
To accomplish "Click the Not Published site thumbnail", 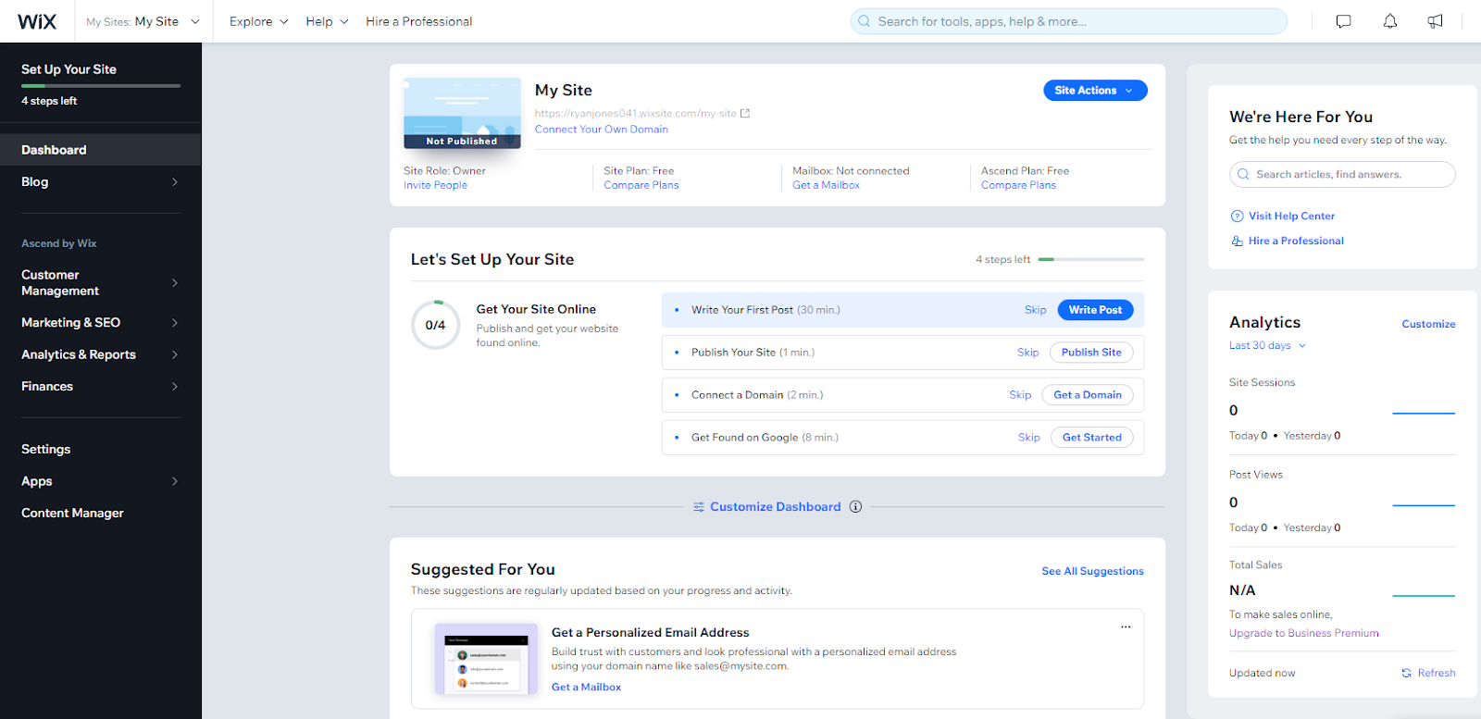I will 462,113.
